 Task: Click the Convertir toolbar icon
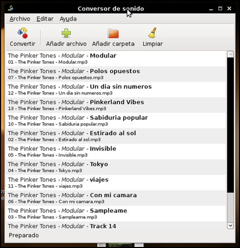point(22,33)
